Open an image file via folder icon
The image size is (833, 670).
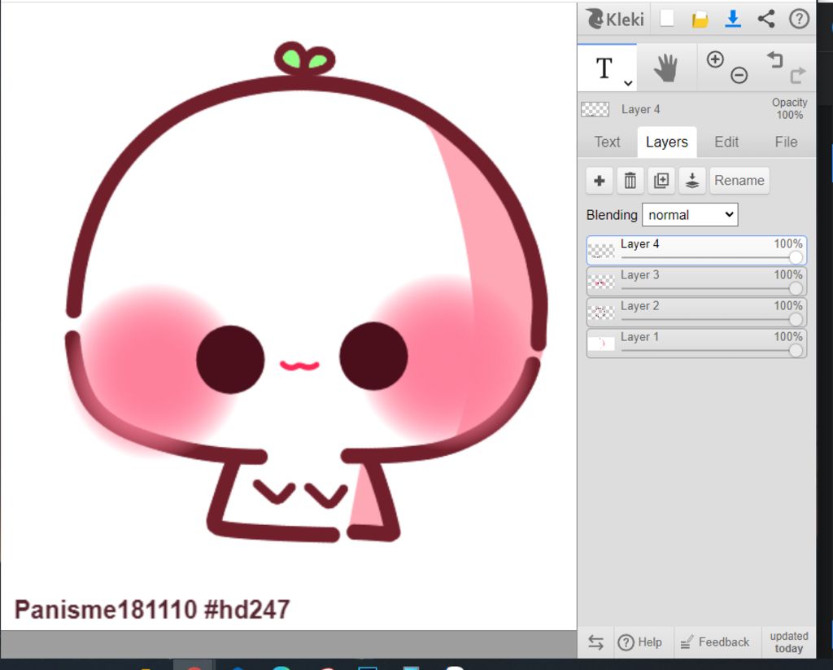pos(700,20)
